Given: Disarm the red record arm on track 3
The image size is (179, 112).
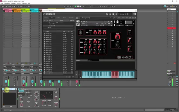Looking at the screenshot, I should point(24,86).
